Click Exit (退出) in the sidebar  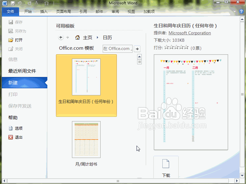pos(18,137)
